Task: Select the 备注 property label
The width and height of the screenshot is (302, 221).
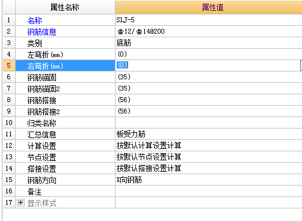Action: pos(34,192)
